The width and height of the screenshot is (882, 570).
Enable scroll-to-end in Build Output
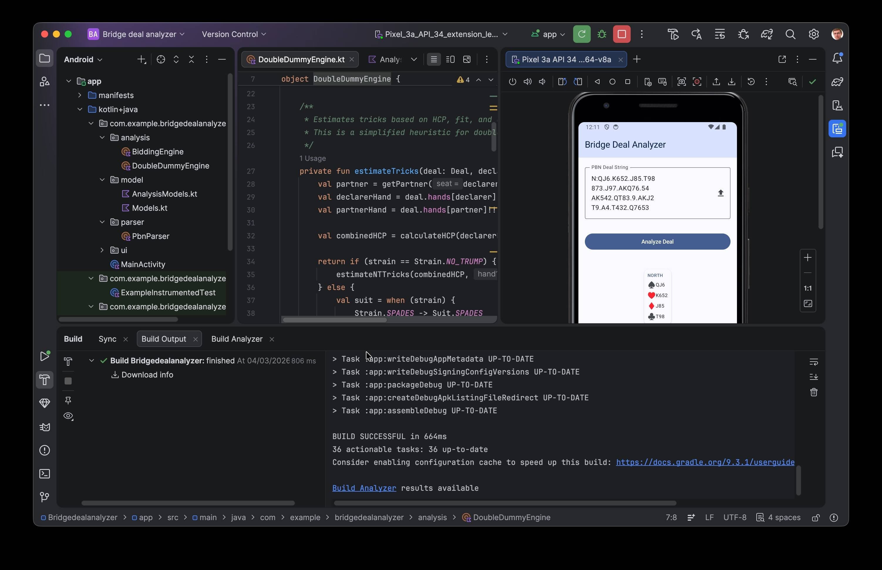814,377
